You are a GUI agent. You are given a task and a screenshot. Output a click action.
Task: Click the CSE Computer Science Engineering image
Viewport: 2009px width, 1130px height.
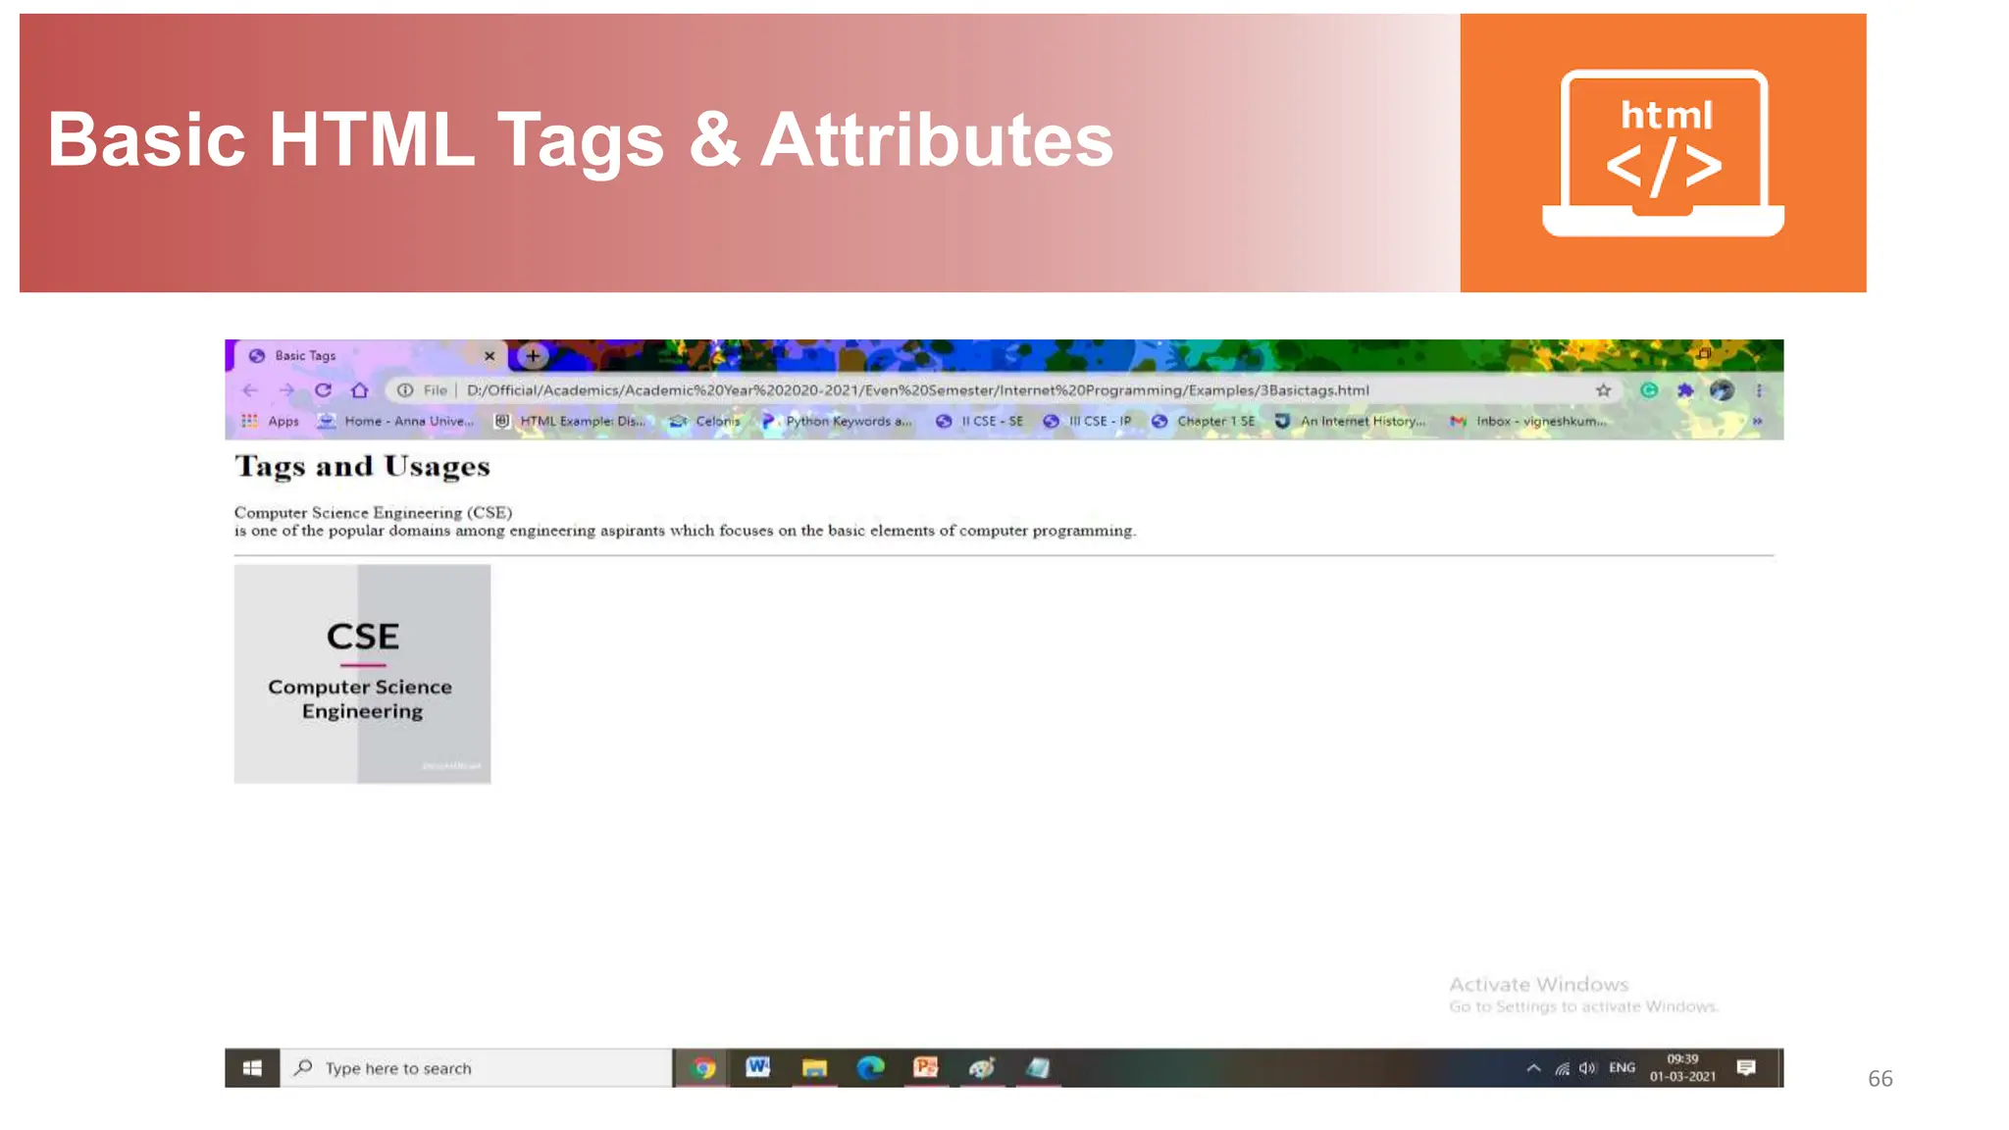pos(362,674)
